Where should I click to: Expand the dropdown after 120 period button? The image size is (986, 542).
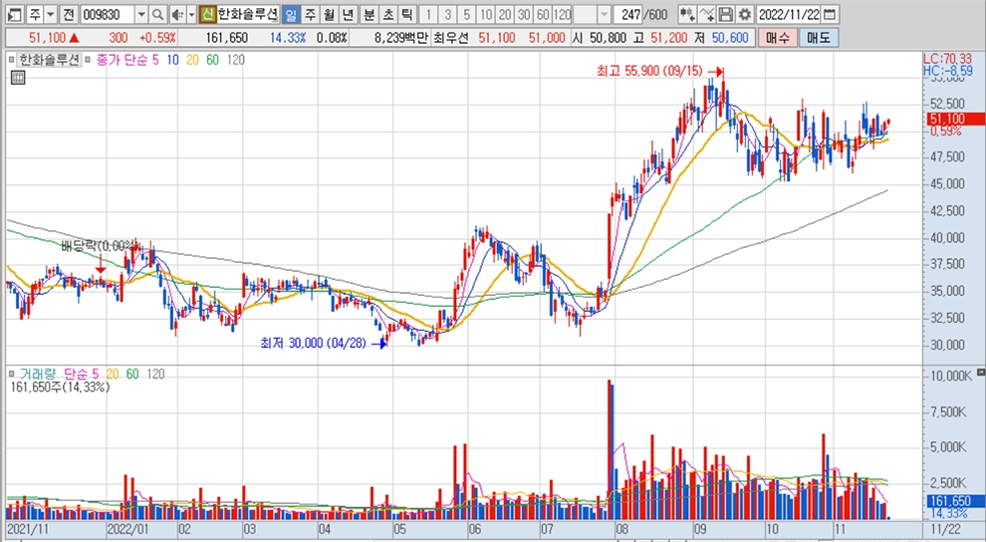[607, 15]
